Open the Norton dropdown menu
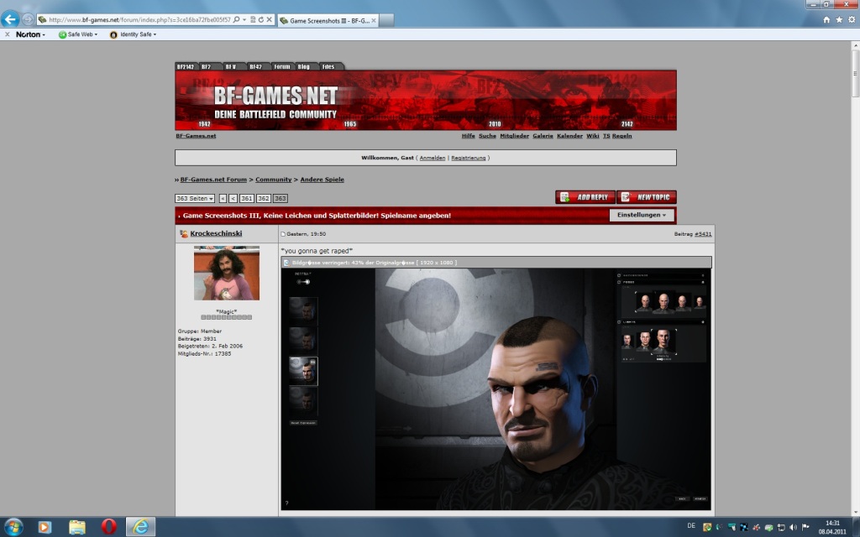Viewport: 860px width, 537px height. pyautogui.click(x=30, y=34)
